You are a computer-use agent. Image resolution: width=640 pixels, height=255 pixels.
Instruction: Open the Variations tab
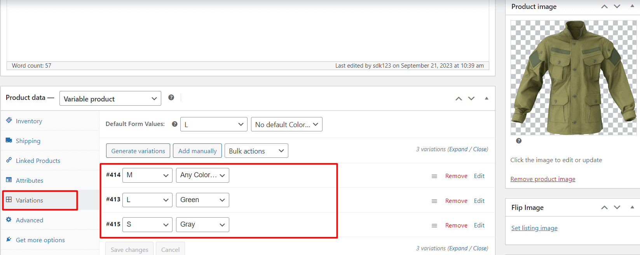[30, 200]
